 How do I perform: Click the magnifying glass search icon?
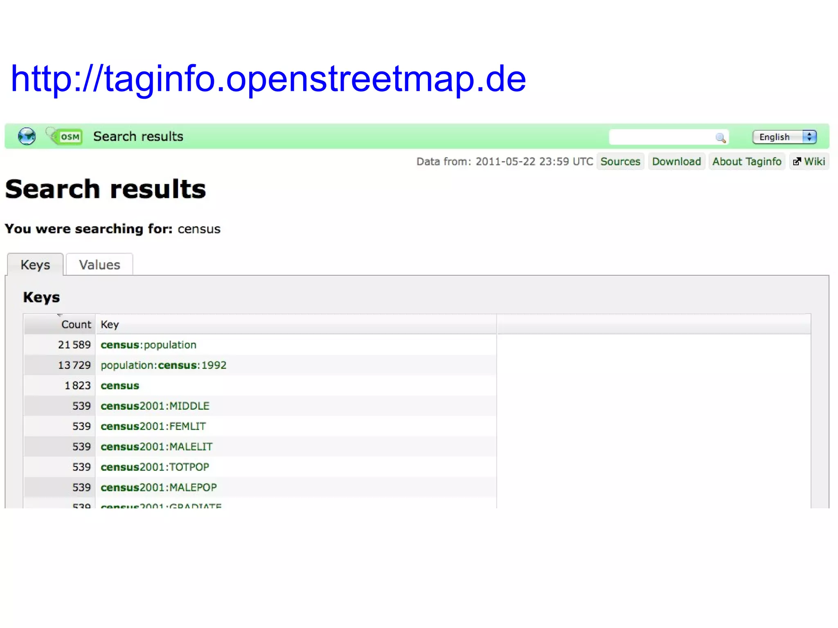click(721, 138)
